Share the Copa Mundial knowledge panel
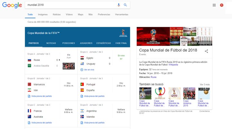The image size is (232, 129). (207, 51)
